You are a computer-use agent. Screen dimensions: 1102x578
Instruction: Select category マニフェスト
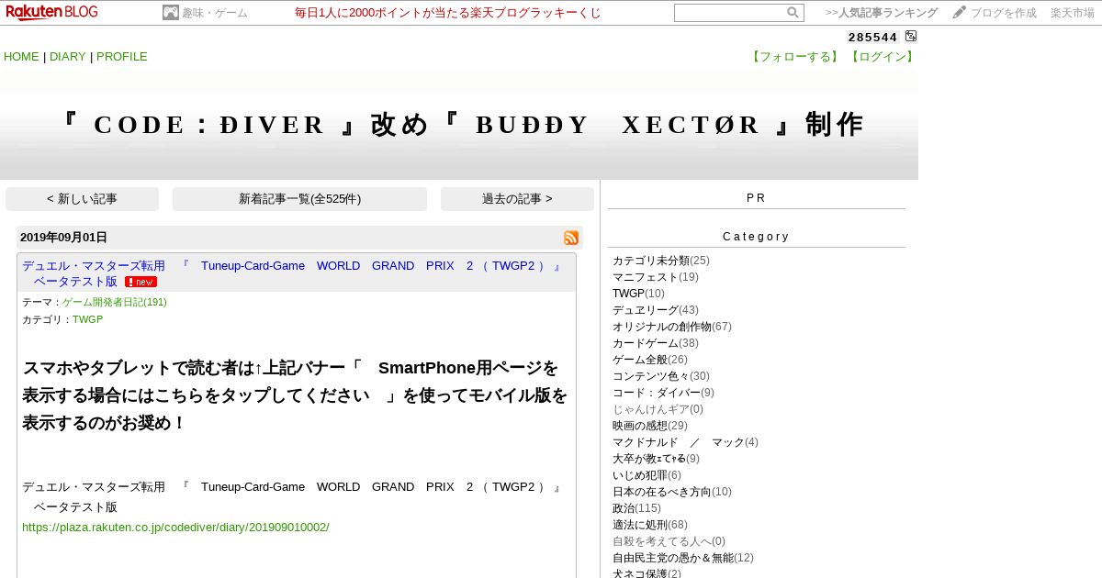646,277
